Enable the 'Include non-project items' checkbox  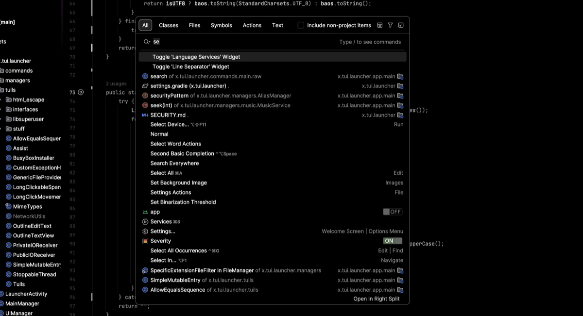click(301, 25)
